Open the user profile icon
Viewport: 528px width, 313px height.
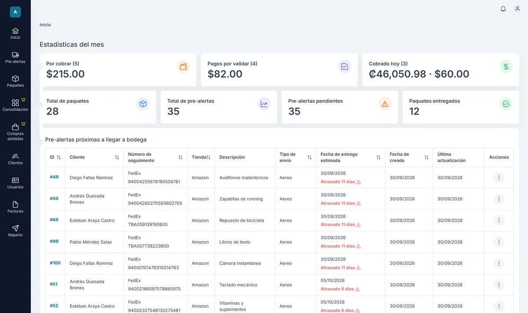tap(517, 9)
